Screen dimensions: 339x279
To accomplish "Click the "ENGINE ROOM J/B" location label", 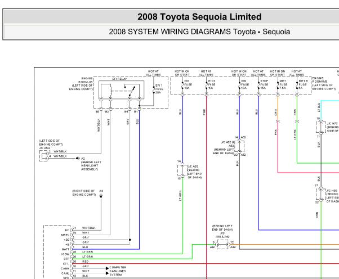I will (86, 80).
